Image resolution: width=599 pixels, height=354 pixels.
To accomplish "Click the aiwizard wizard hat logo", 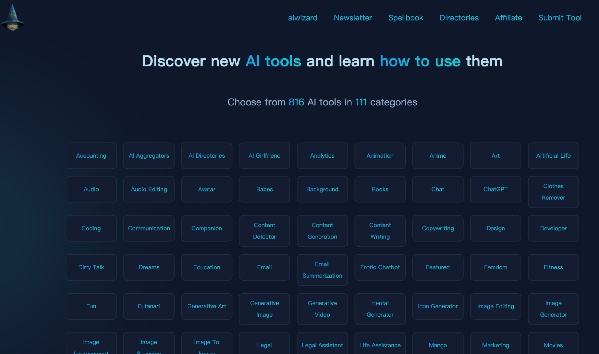I will pyautogui.click(x=13, y=17).
